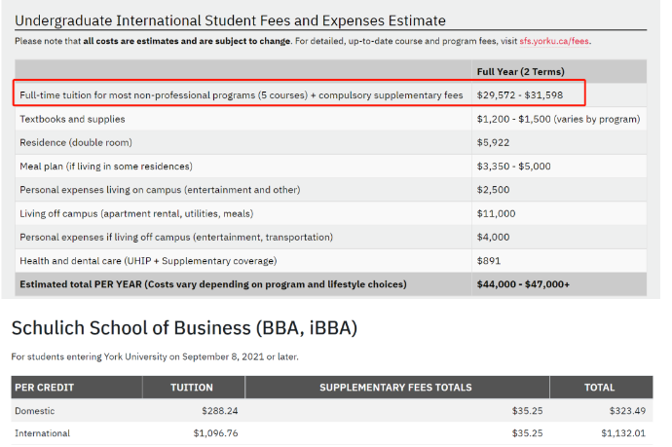Select the $11,000 off-campus living cost
Screen dimensions: 672x447
(x=496, y=213)
